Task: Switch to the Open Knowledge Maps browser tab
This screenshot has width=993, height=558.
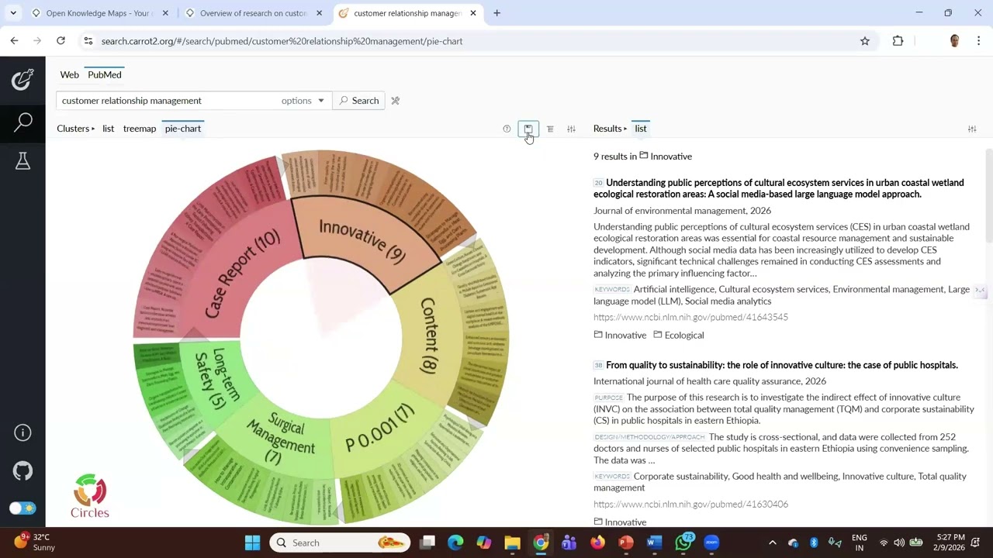Action: [x=98, y=13]
